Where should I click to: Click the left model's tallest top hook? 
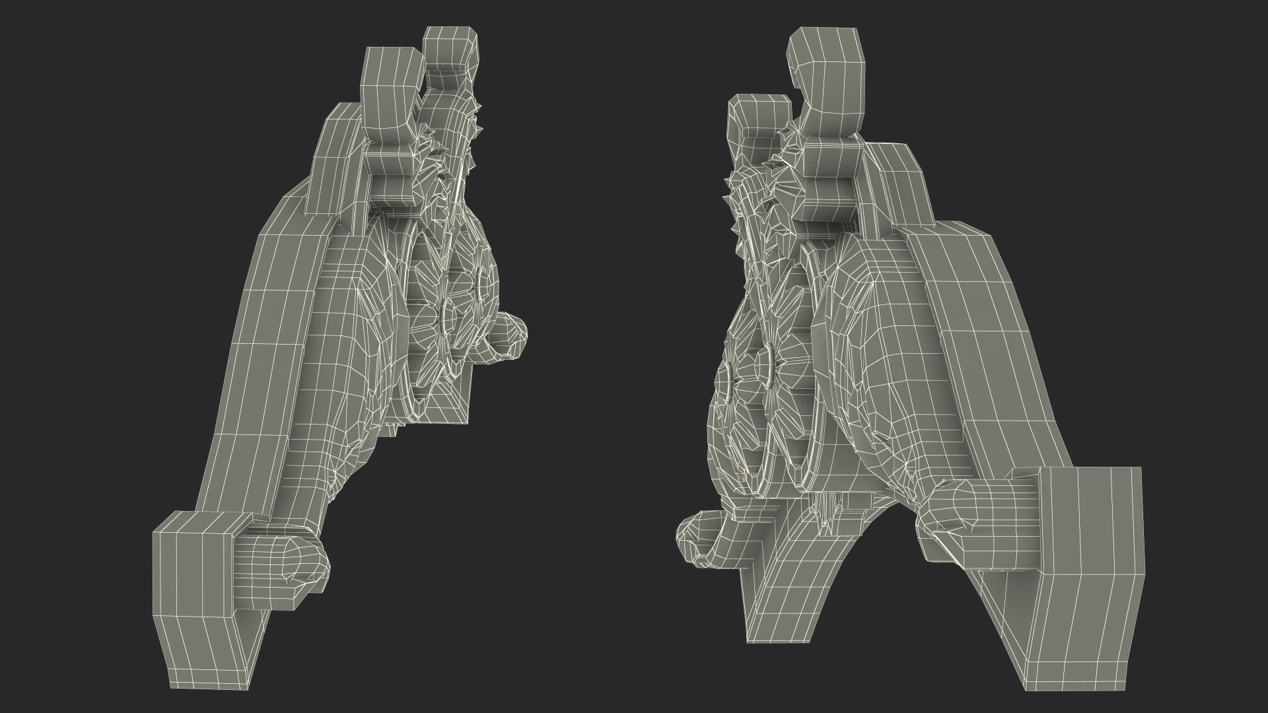point(450,51)
